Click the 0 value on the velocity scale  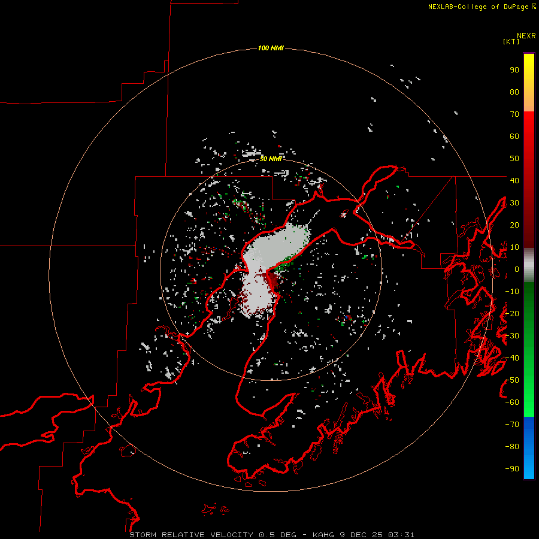pyautogui.click(x=517, y=269)
